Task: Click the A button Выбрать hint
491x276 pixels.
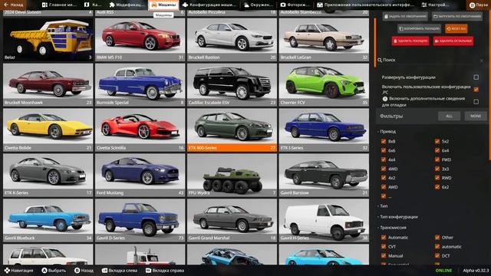Action: tap(54, 271)
